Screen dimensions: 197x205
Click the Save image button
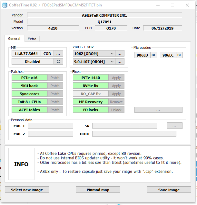[x=169, y=190]
